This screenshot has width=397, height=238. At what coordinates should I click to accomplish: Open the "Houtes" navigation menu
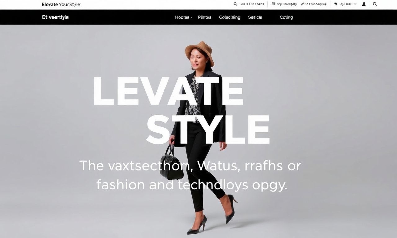[x=183, y=17]
